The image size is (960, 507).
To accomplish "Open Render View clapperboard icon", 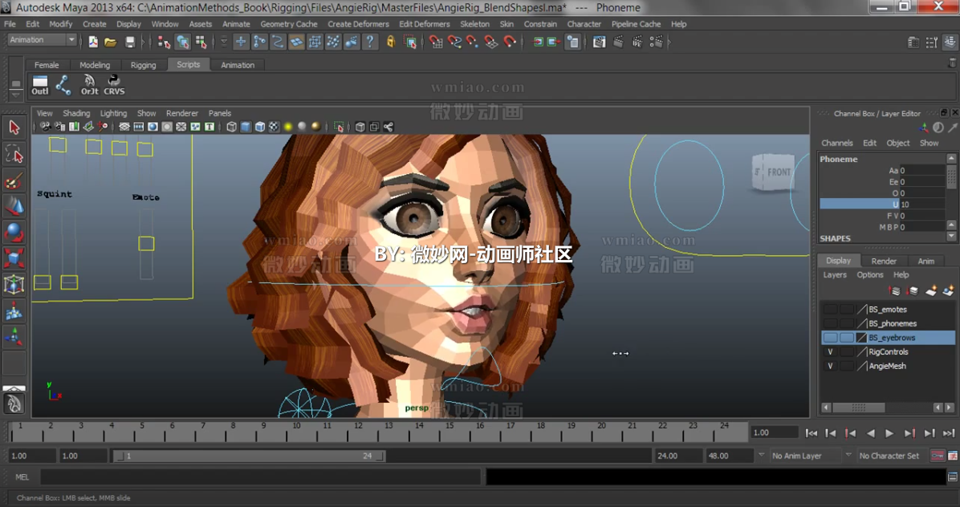I will click(x=599, y=42).
